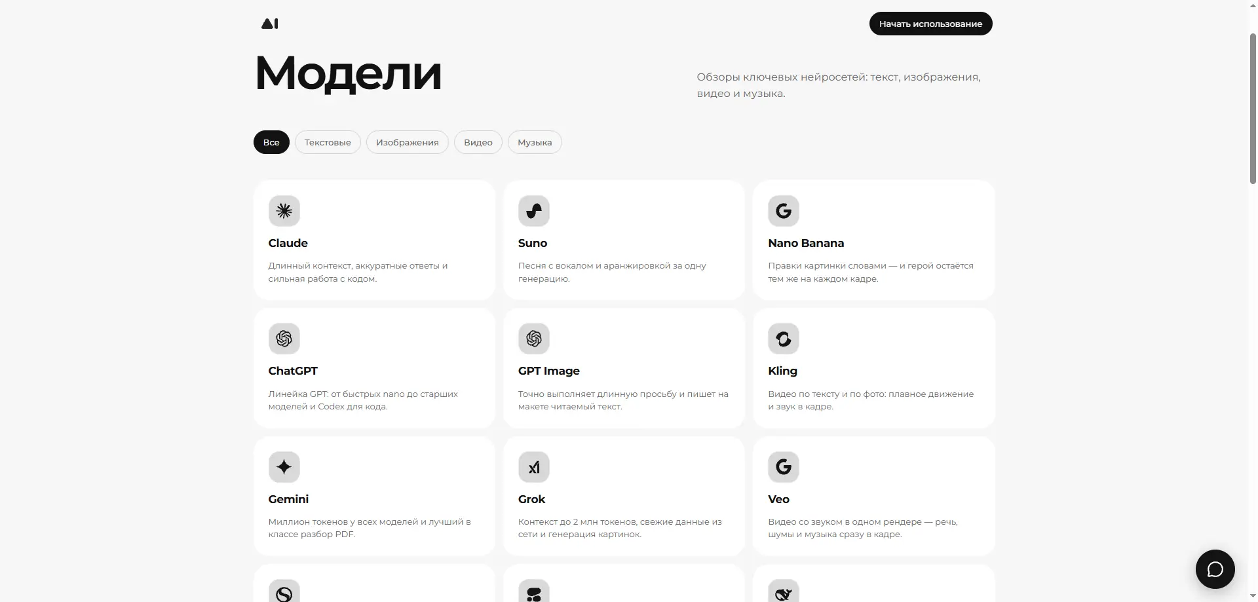Open the ChatGPT card title

(293, 371)
